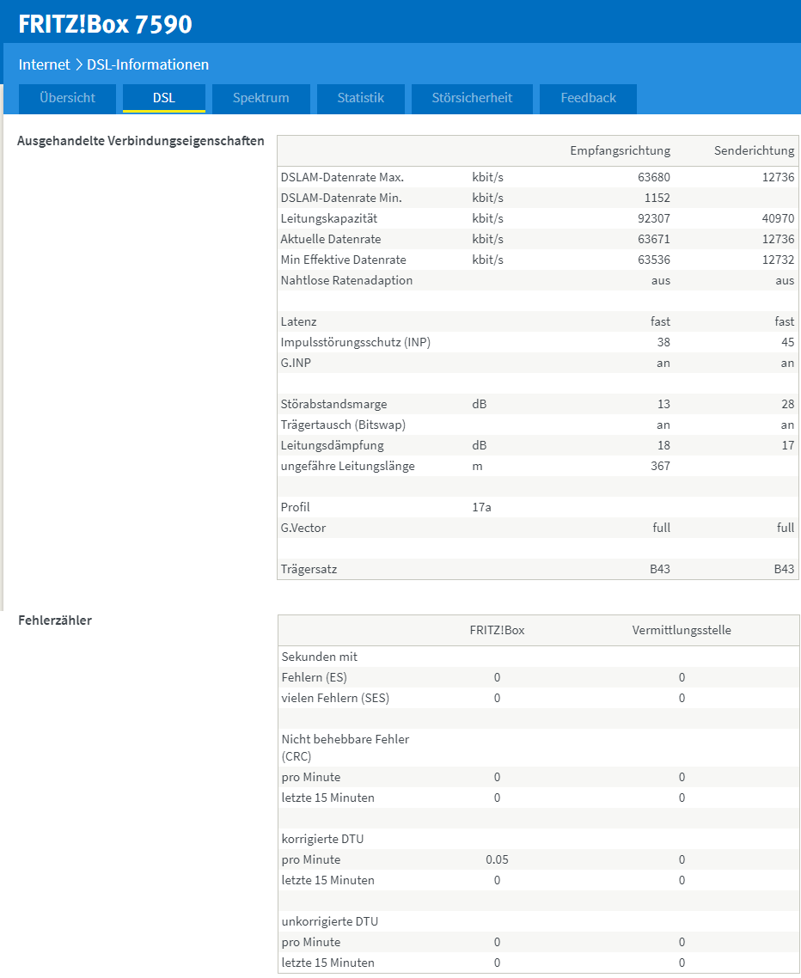Click the breadcrumb chevron separator

coord(78,64)
